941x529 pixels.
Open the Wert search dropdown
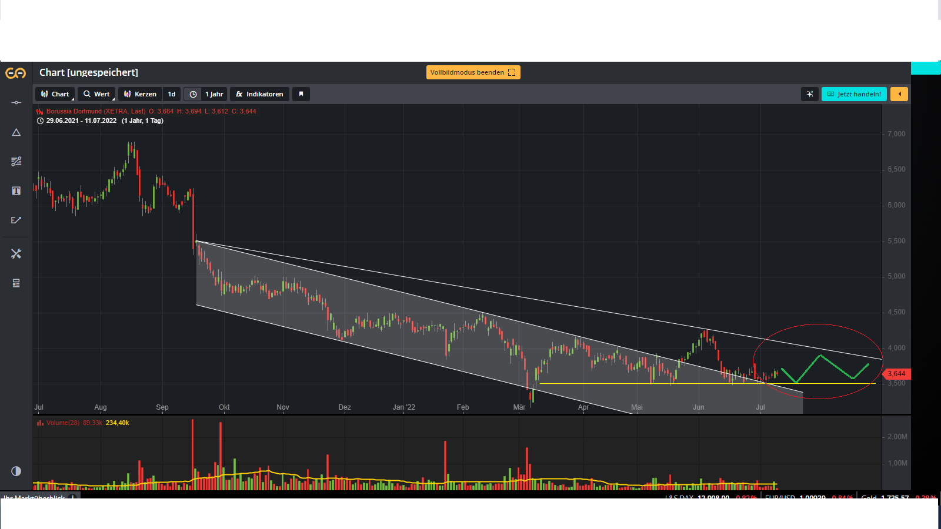(x=96, y=94)
